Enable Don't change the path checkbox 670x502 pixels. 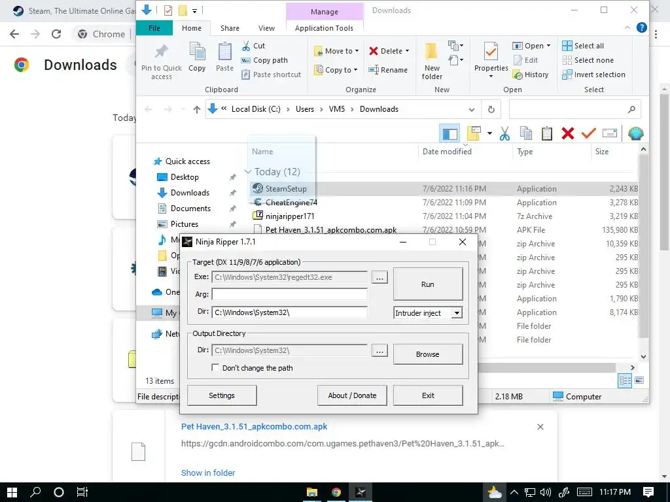215,367
